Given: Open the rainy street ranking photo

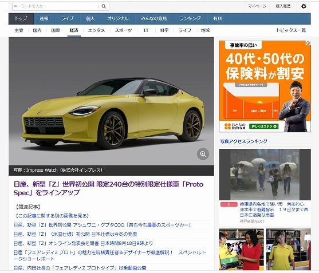Looking at the screenshot, I should 265,175.
